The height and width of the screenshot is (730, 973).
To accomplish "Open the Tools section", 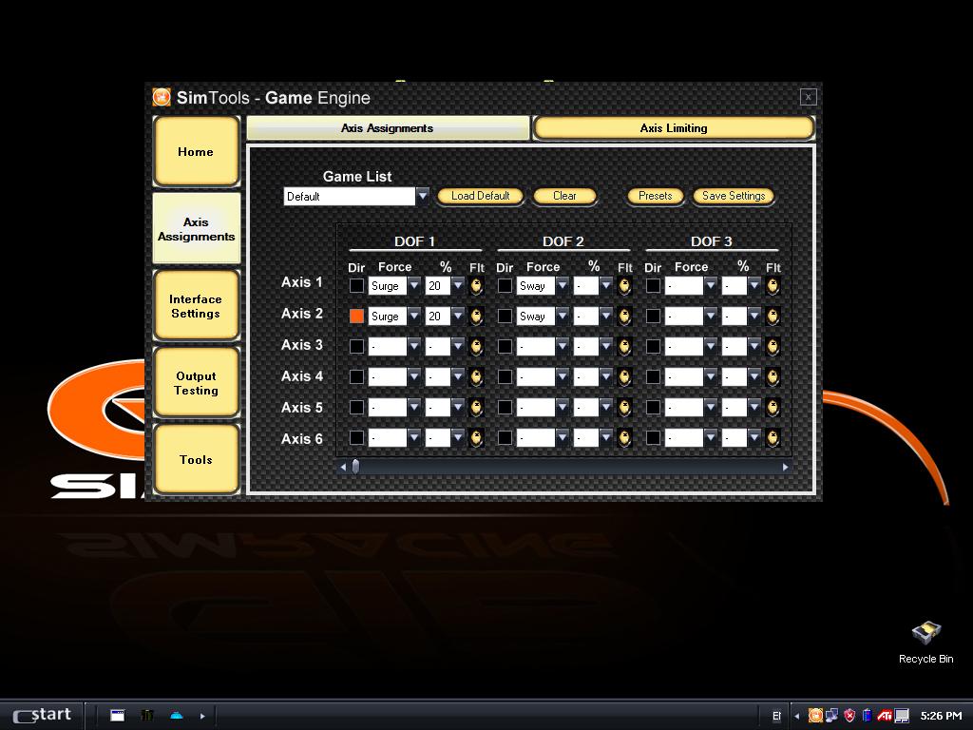I will tap(196, 459).
